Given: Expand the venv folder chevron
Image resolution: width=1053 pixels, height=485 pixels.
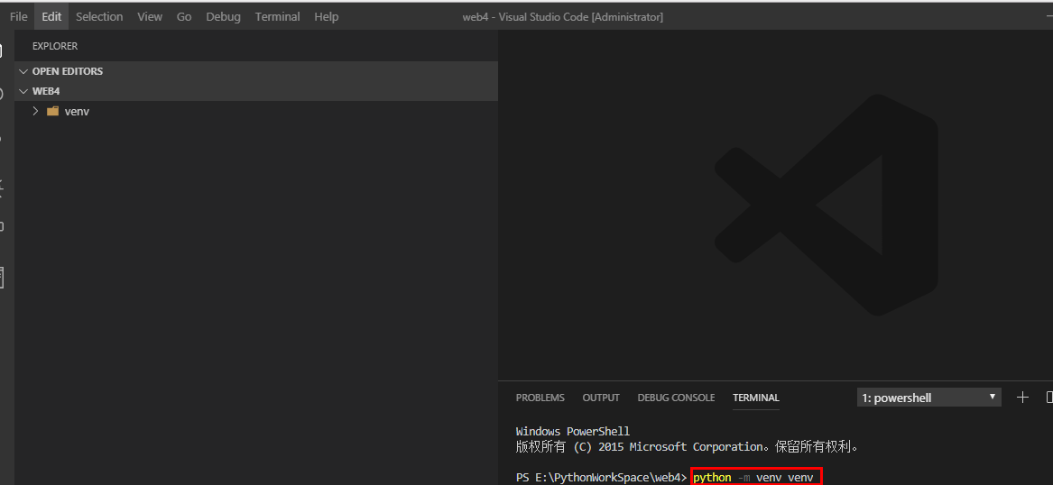Looking at the screenshot, I should (35, 112).
